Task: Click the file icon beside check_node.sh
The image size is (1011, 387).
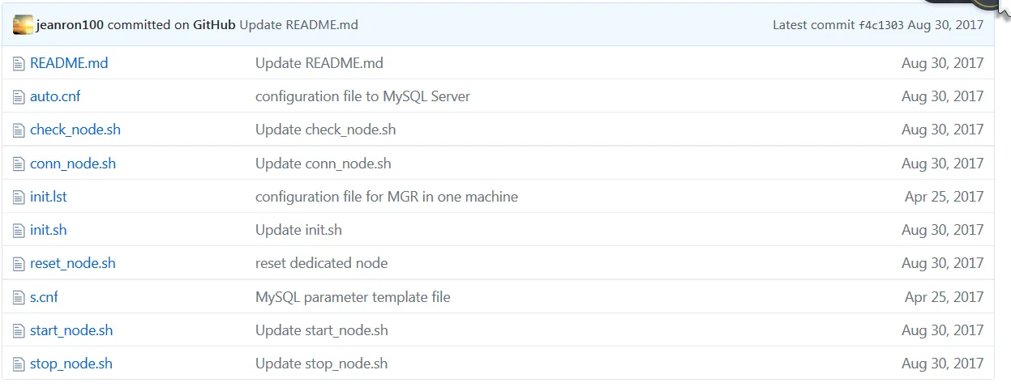Action: [x=19, y=130]
